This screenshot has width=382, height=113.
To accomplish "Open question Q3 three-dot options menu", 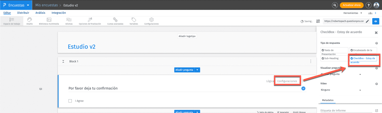I will coord(302,81).
